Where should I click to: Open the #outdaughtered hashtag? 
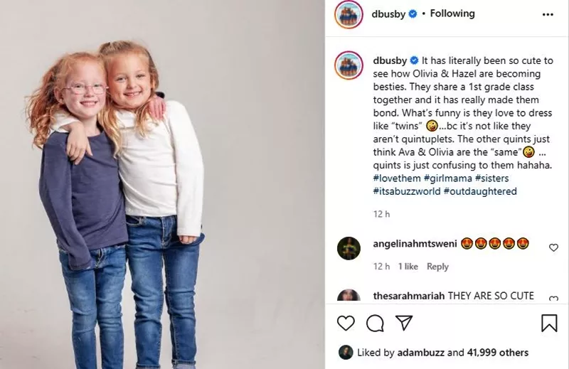pos(480,191)
